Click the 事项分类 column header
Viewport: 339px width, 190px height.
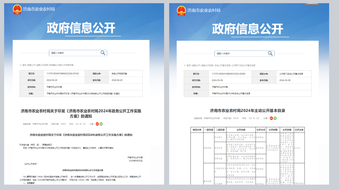point(197,130)
